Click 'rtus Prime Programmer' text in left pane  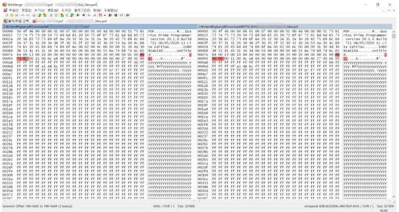(x=169, y=36)
